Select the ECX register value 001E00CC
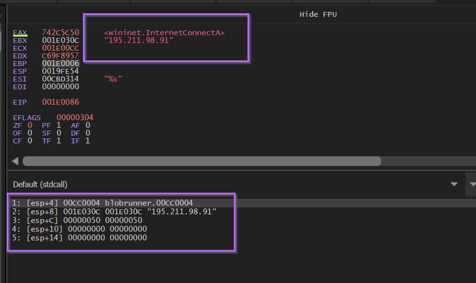This screenshot has width=476, height=283. click(x=60, y=48)
